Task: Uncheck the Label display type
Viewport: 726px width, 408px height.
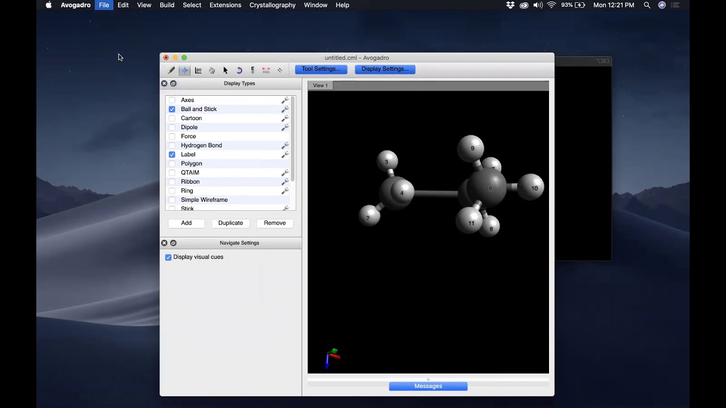Action: point(172,154)
